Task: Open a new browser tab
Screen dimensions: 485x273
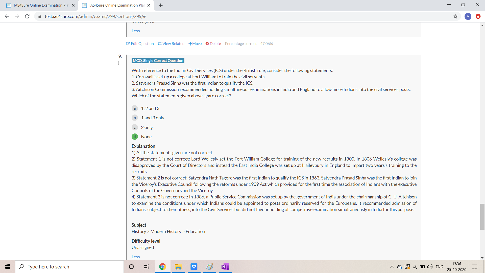Action: (x=161, y=5)
